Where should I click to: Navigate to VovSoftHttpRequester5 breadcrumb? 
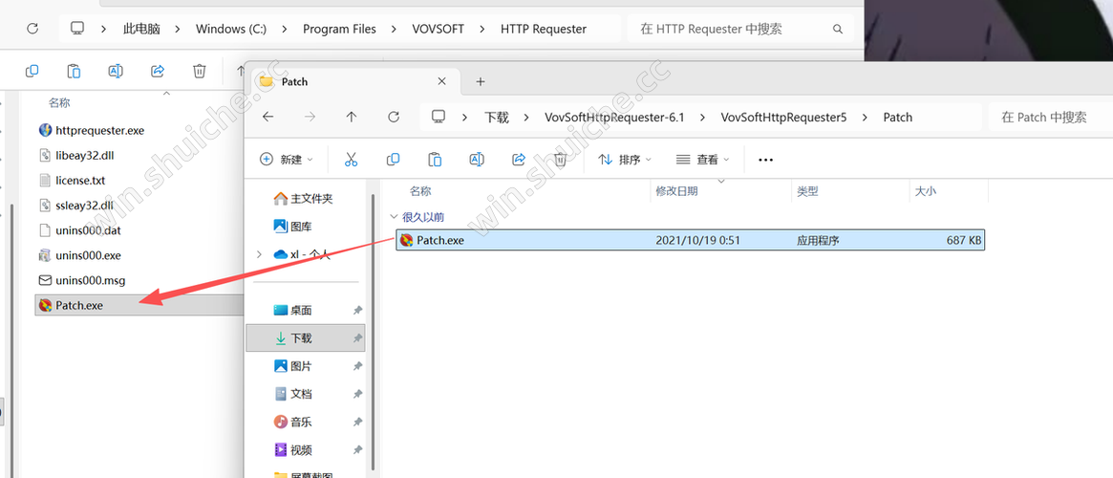coord(783,118)
